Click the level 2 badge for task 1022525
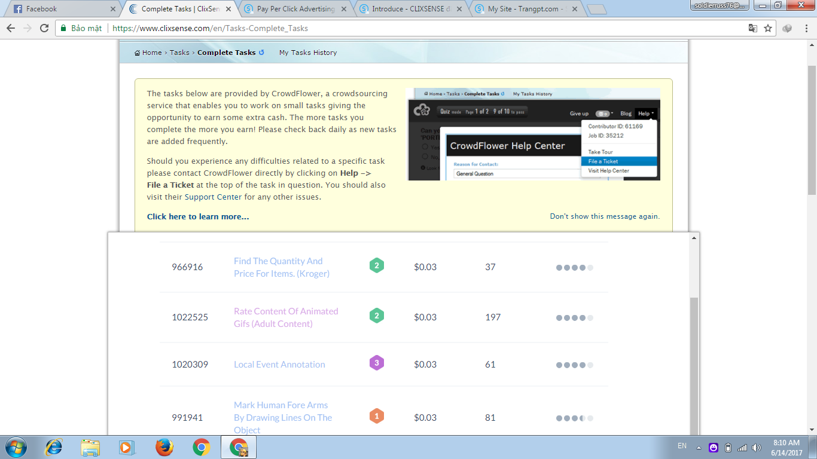 pos(376,316)
